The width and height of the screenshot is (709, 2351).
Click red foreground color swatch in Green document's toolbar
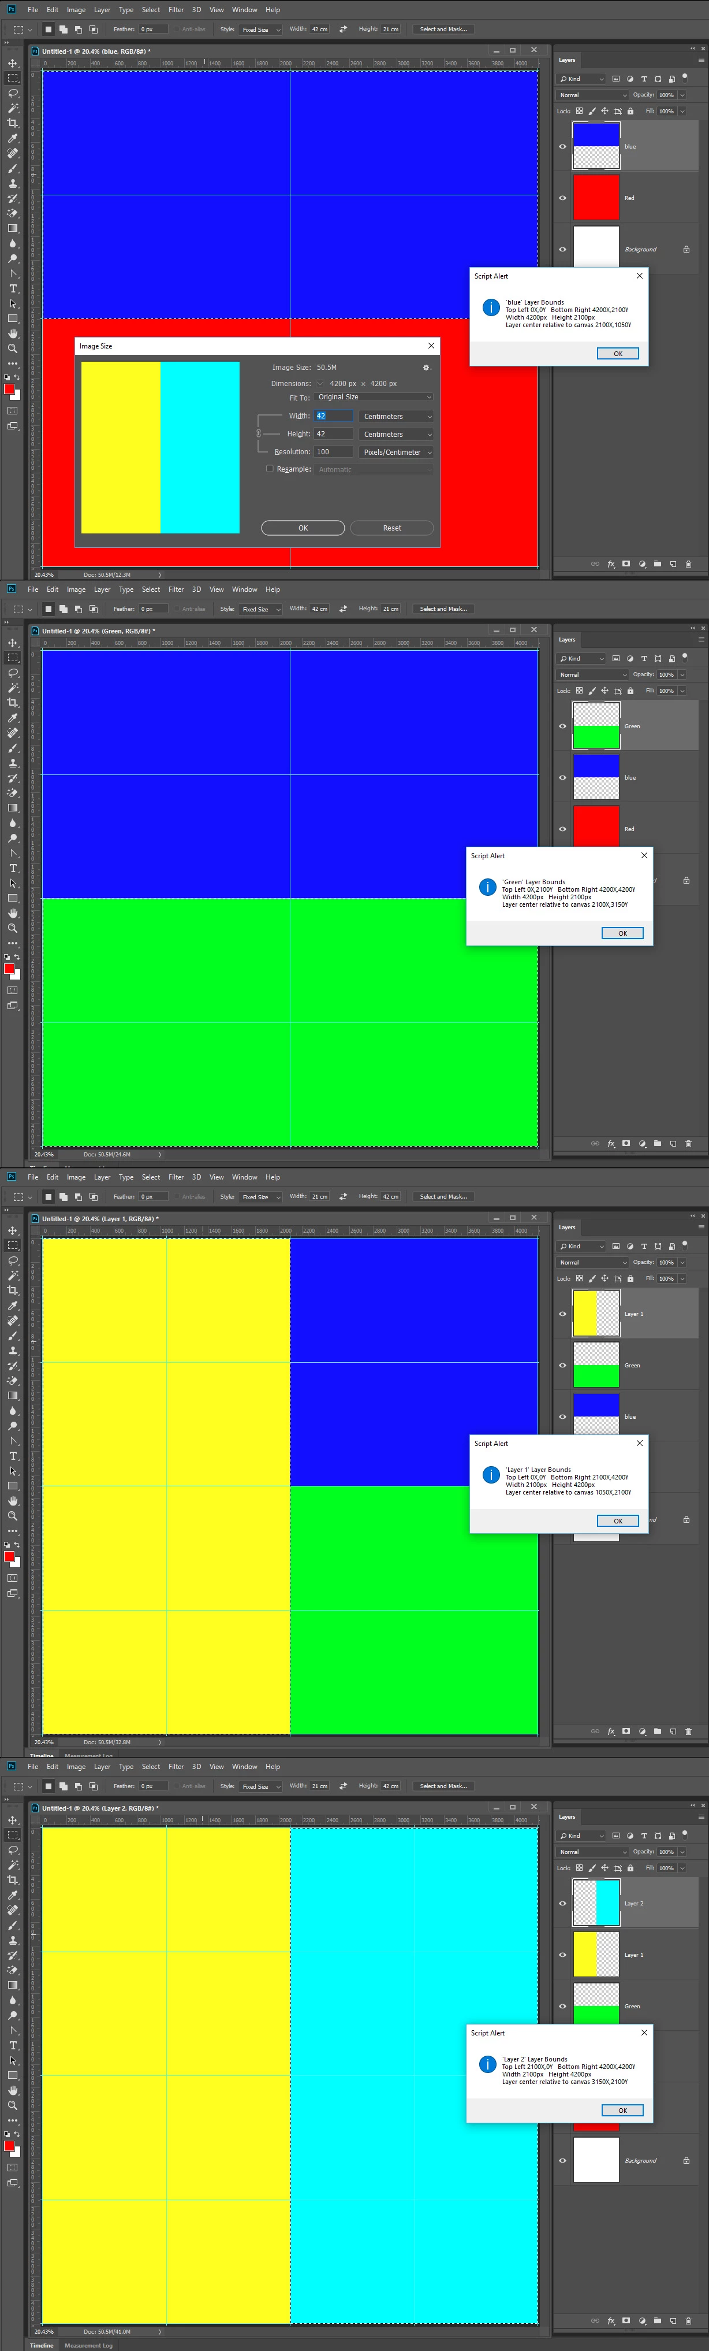[x=9, y=969]
